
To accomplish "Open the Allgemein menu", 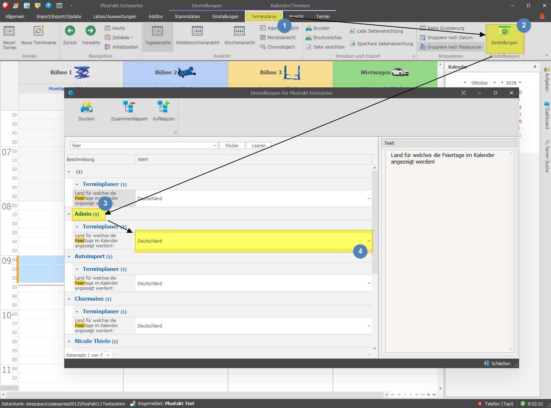I will [15, 16].
